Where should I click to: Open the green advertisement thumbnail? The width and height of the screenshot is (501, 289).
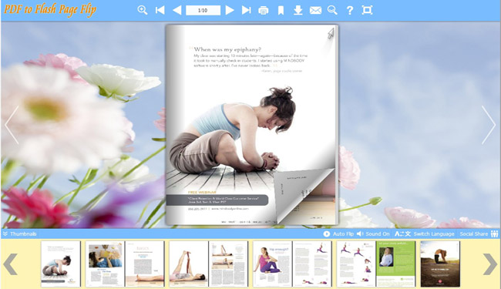pyautogui.click(x=396, y=264)
